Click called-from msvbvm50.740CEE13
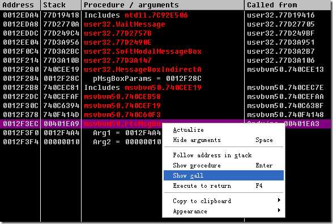 coord(285,70)
